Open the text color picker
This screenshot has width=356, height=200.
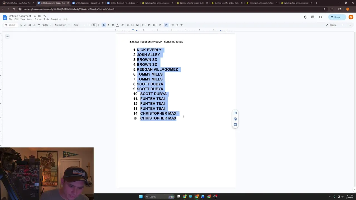point(118,25)
